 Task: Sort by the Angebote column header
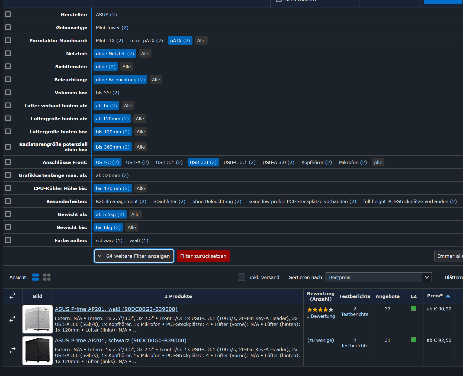(387, 296)
